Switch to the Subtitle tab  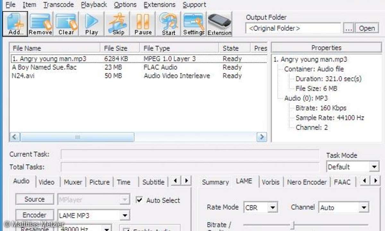pyautogui.click(x=153, y=182)
